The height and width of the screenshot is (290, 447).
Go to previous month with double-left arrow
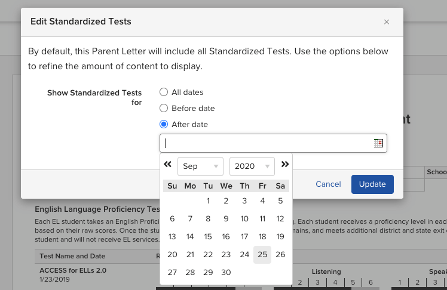pyautogui.click(x=167, y=164)
